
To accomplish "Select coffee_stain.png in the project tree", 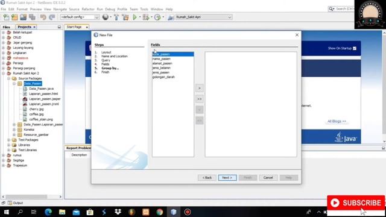I will pyautogui.click(x=41, y=119).
